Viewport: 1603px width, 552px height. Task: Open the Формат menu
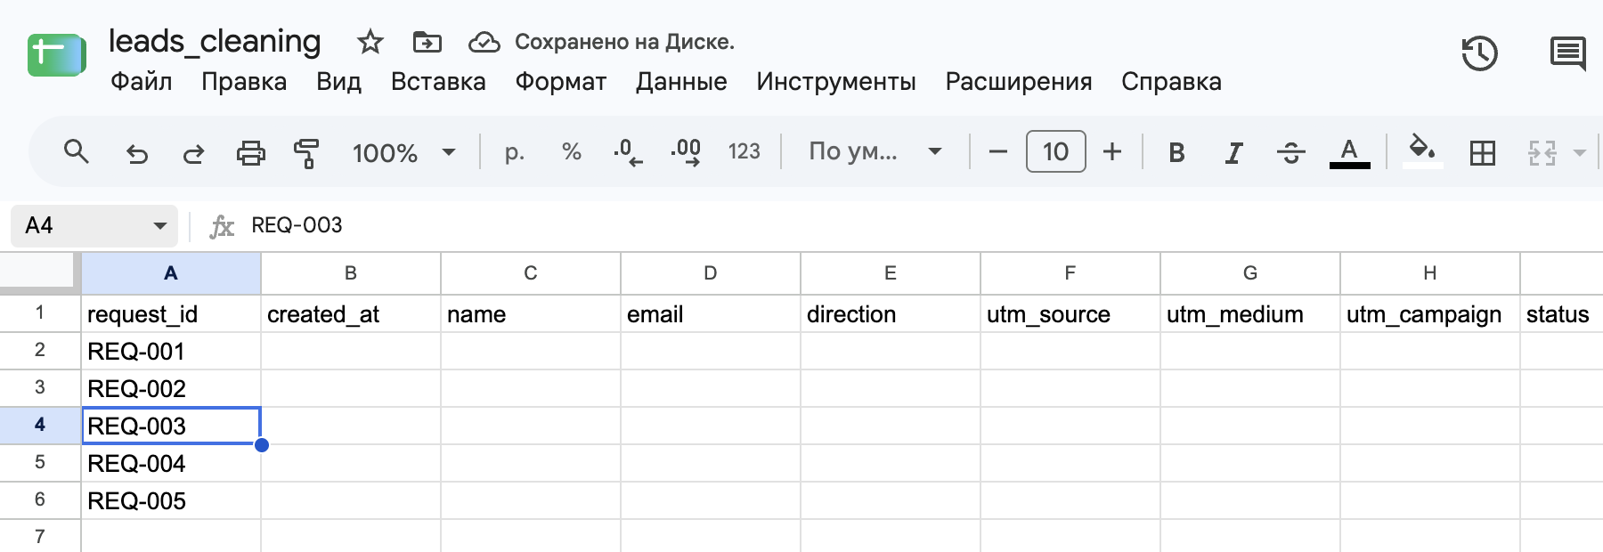(560, 82)
